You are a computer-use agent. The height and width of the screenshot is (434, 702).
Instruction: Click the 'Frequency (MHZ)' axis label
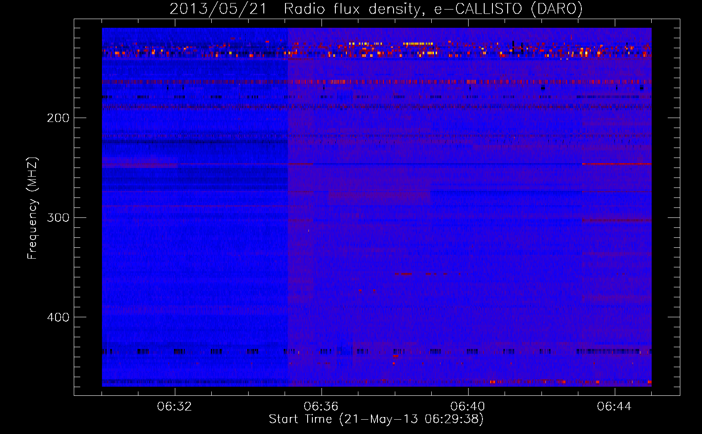coord(33,208)
